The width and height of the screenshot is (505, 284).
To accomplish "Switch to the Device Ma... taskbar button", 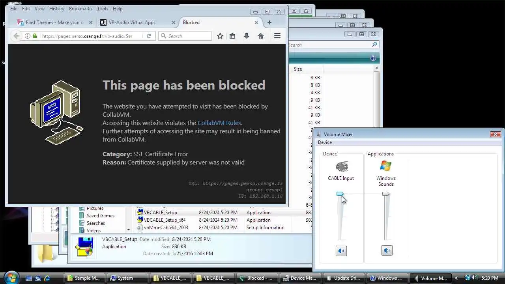I will pos(301,278).
